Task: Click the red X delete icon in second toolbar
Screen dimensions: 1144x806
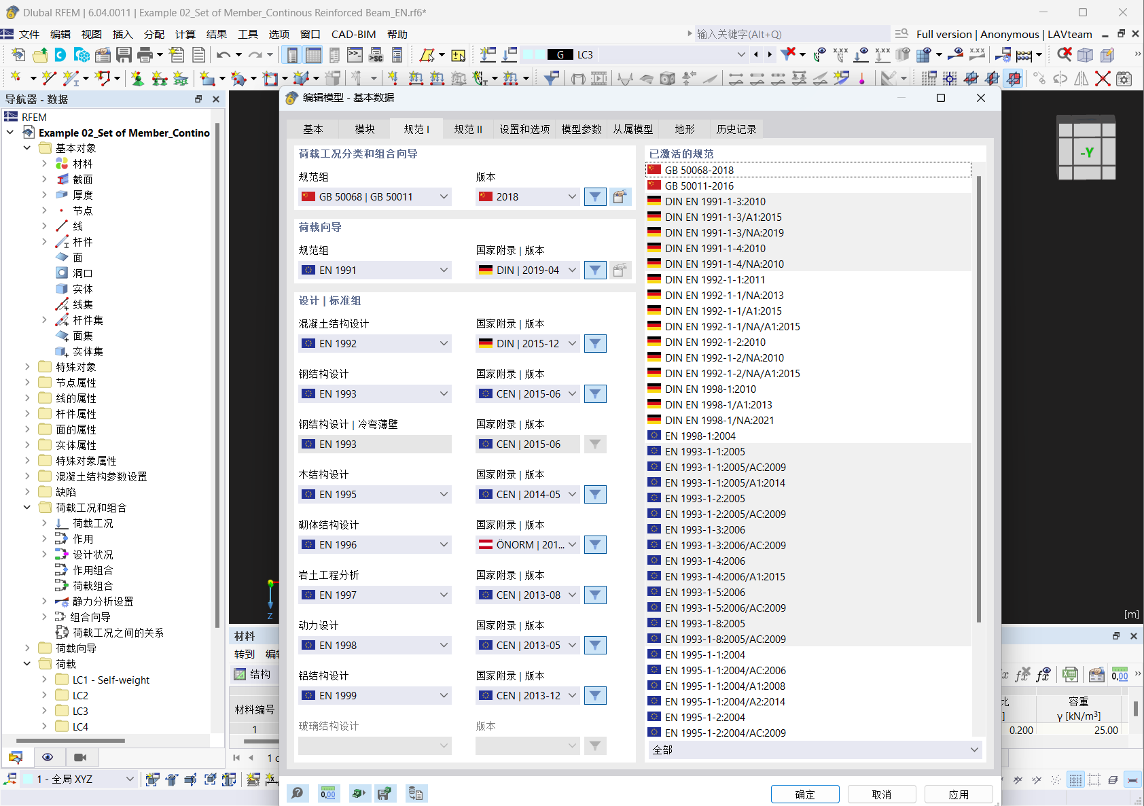Action: click(1103, 78)
